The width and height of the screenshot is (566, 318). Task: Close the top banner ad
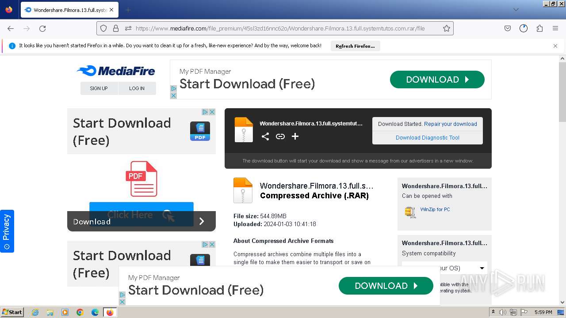tap(173, 95)
